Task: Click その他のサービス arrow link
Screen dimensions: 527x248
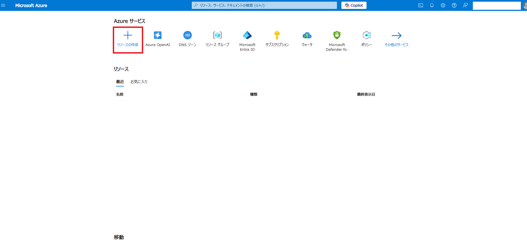Action: (x=396, y=36)
